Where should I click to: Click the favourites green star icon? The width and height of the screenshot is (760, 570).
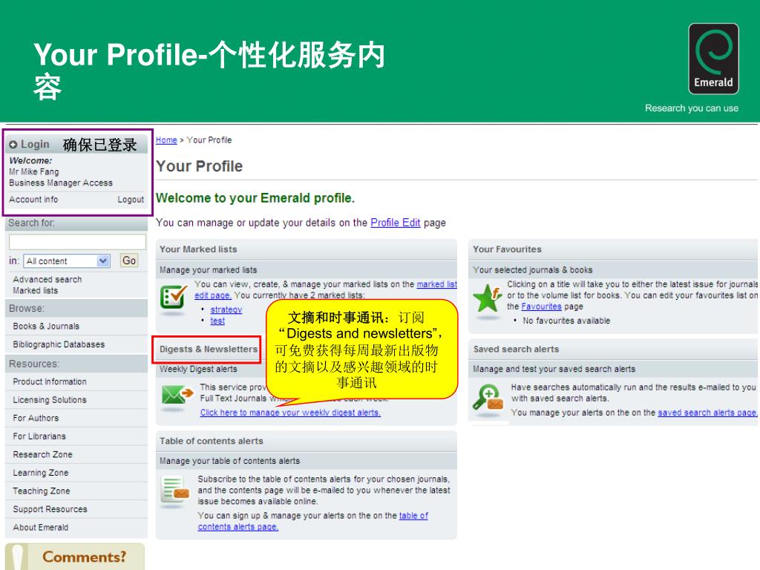point(488,298)
